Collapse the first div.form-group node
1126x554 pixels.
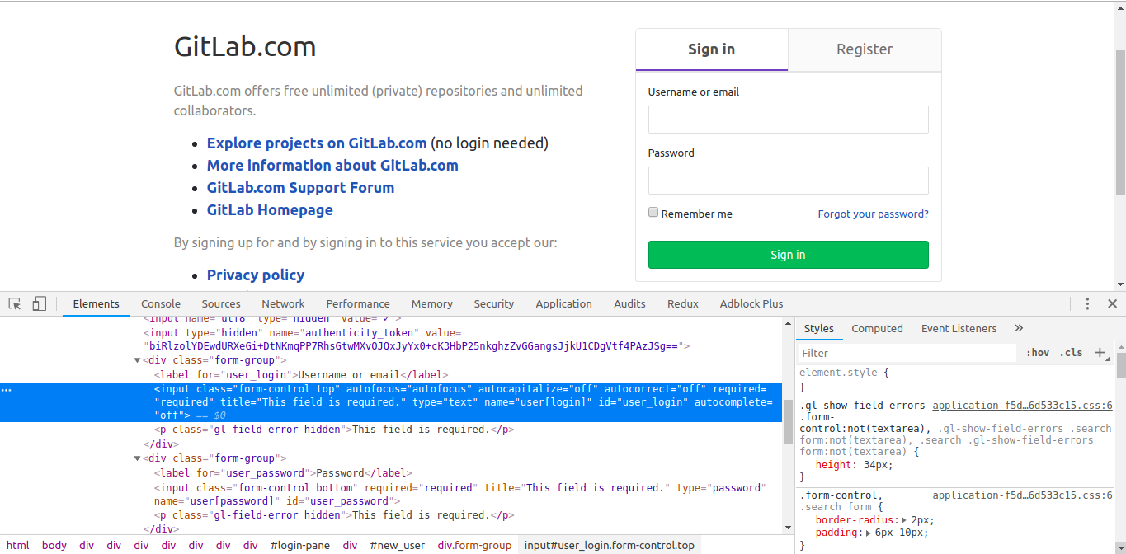[137, 360]
